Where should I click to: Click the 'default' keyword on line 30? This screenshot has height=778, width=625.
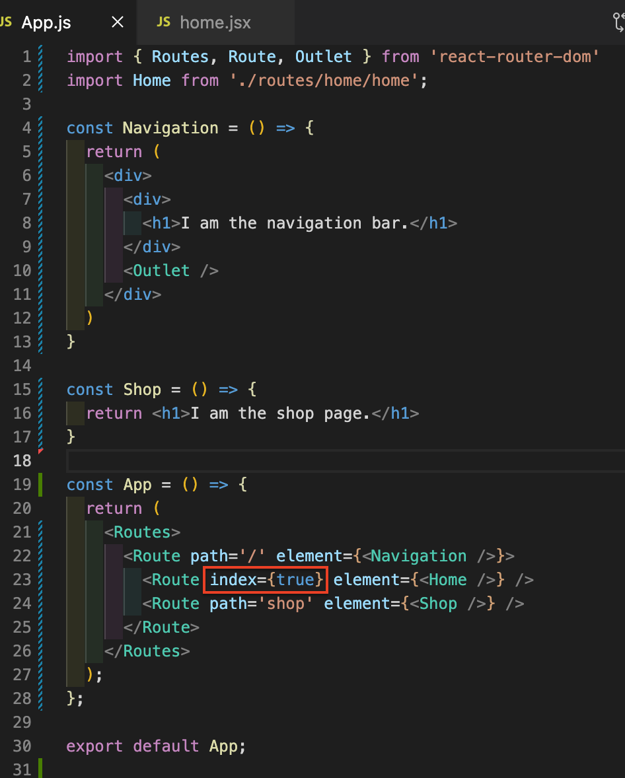[166, 746]
